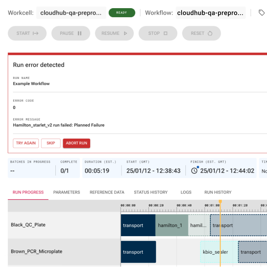Click the Reset button
Screen dimensions: 267x267
201,33
